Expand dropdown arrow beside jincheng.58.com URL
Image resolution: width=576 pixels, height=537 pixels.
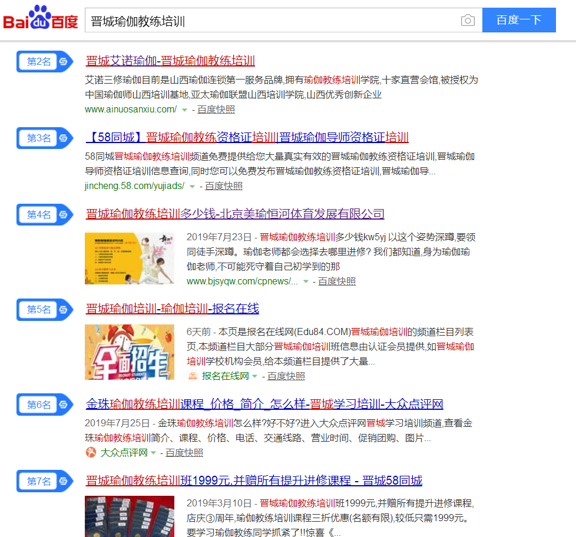tap(192, 187)
